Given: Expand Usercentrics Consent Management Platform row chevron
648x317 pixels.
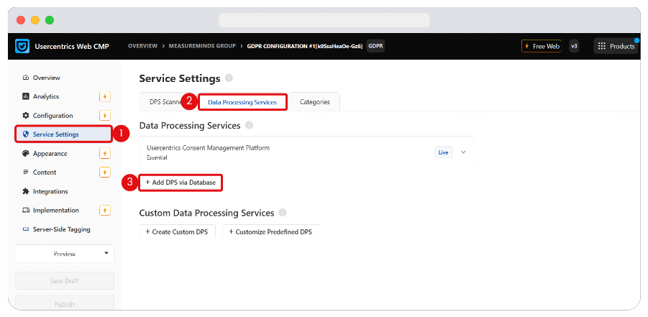Looking at the screenshot, I should (x=463, y=152).
